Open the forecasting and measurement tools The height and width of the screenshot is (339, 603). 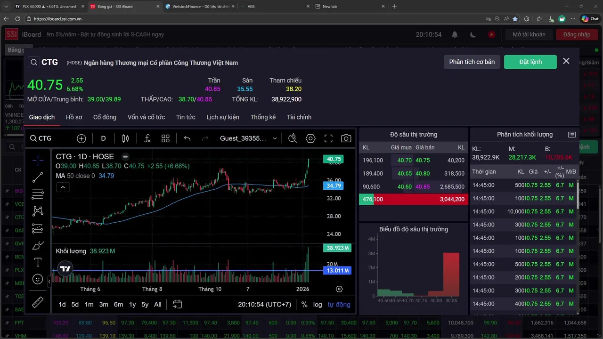click(38, 228)
